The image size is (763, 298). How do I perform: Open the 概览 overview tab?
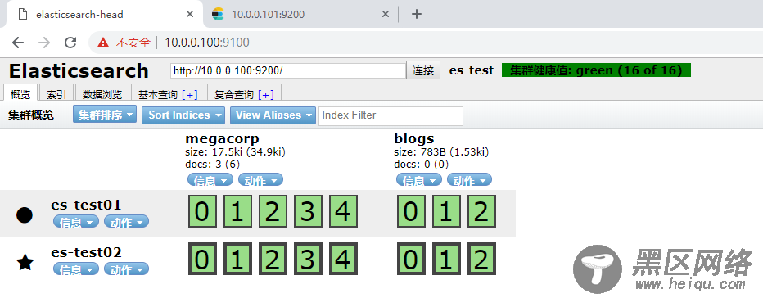(20, 94)
